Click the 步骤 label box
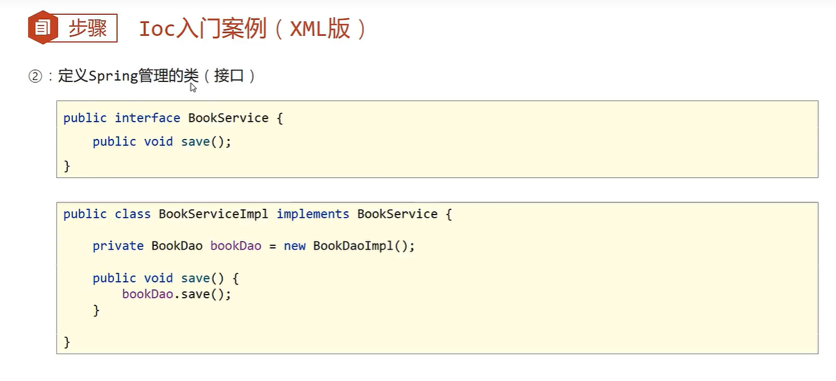The height and width of the screenshot is (381, 836). (x=87, y=29)
